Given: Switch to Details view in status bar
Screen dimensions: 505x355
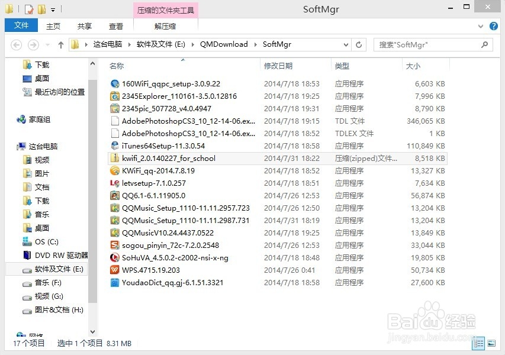Looking at the screenshot, I should (478, 343).
